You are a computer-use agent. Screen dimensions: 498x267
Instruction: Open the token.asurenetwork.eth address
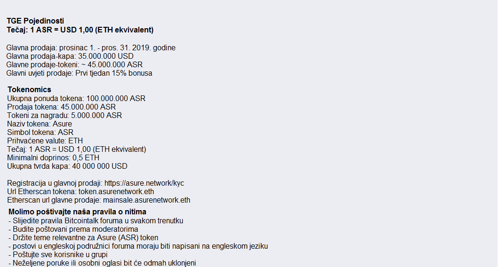point(116,191)
